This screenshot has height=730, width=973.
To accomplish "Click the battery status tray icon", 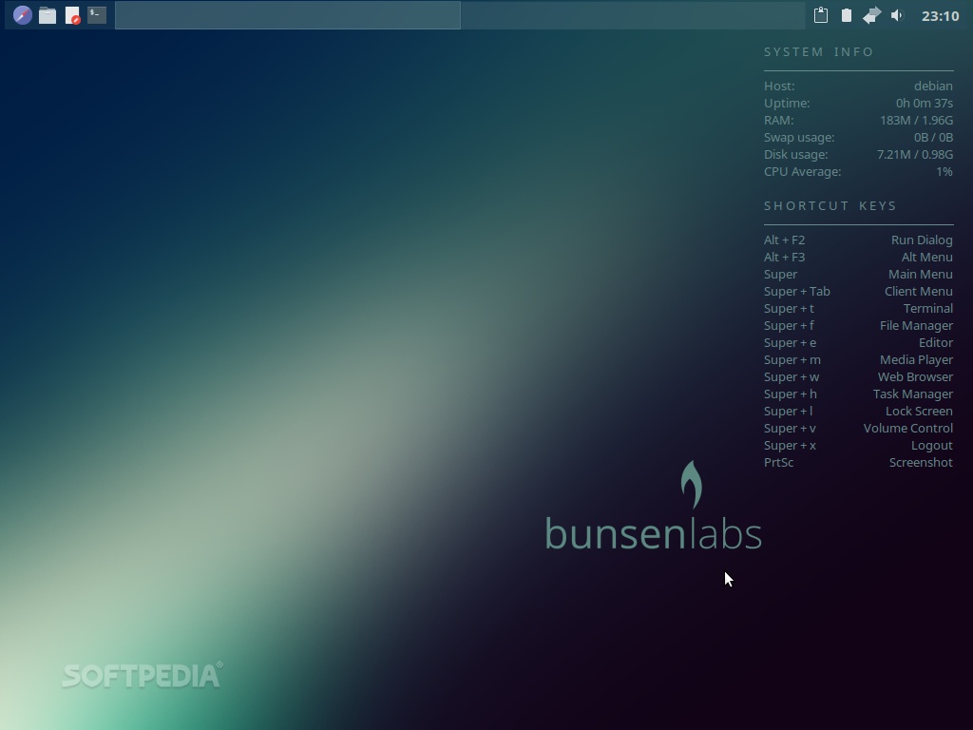I will point(846,15).
